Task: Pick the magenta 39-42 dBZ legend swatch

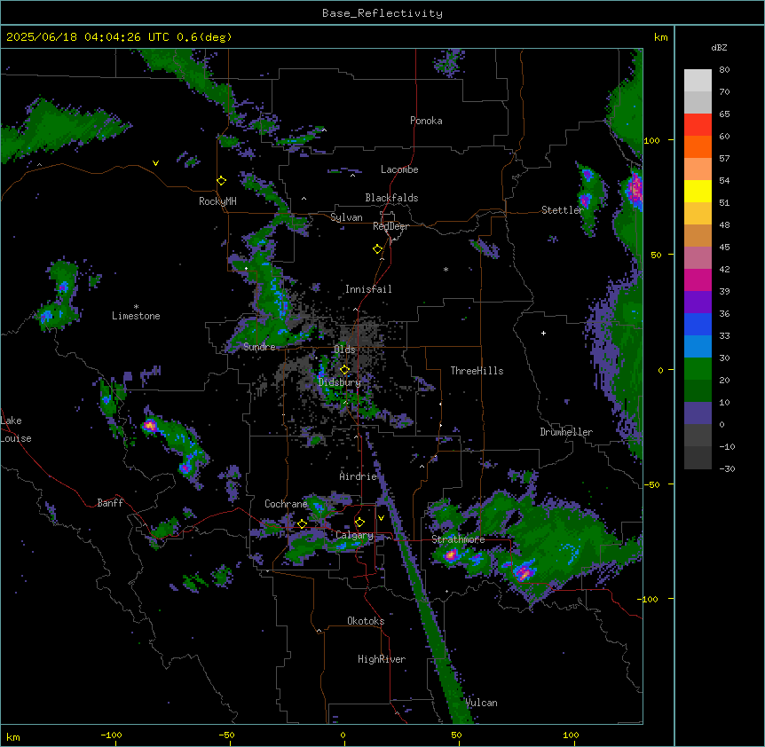Action: (698, 279)
